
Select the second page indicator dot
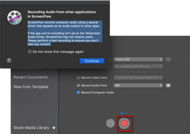(x=126, y=113)
